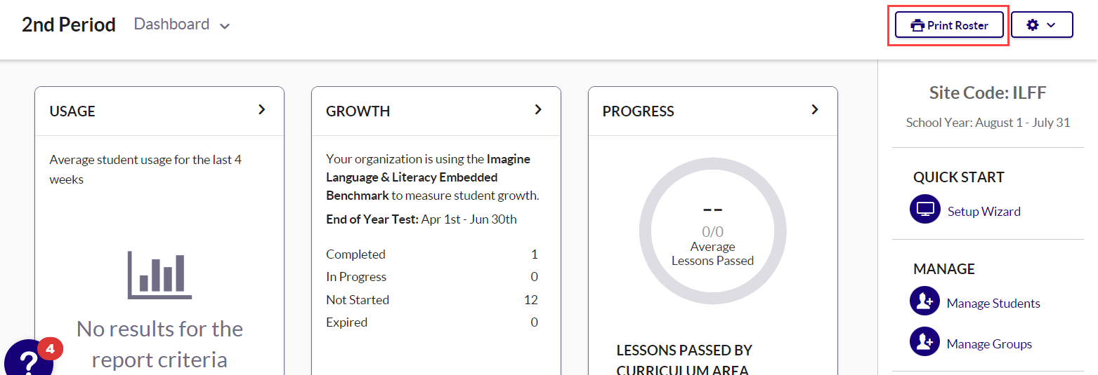Open the Setup Wizard link

pos(983,212)
